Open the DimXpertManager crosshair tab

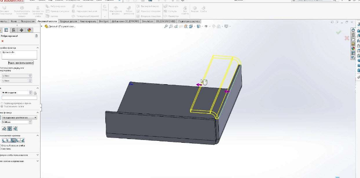pyautogui.click(x=21, y=30)
